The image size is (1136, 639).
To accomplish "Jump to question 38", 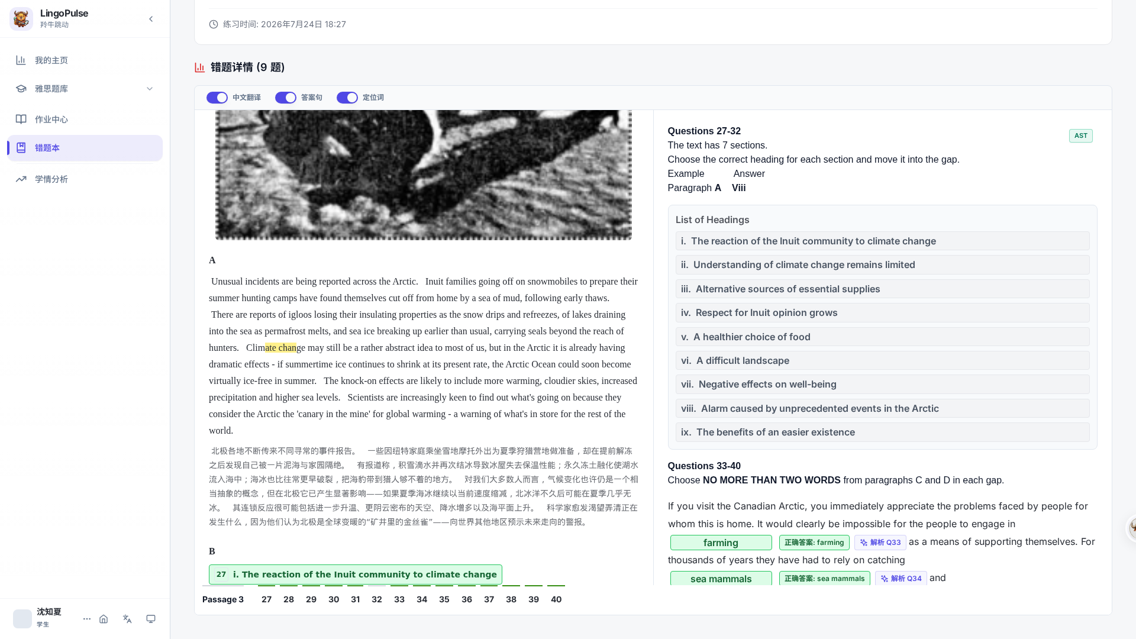I will pos(511,599).
